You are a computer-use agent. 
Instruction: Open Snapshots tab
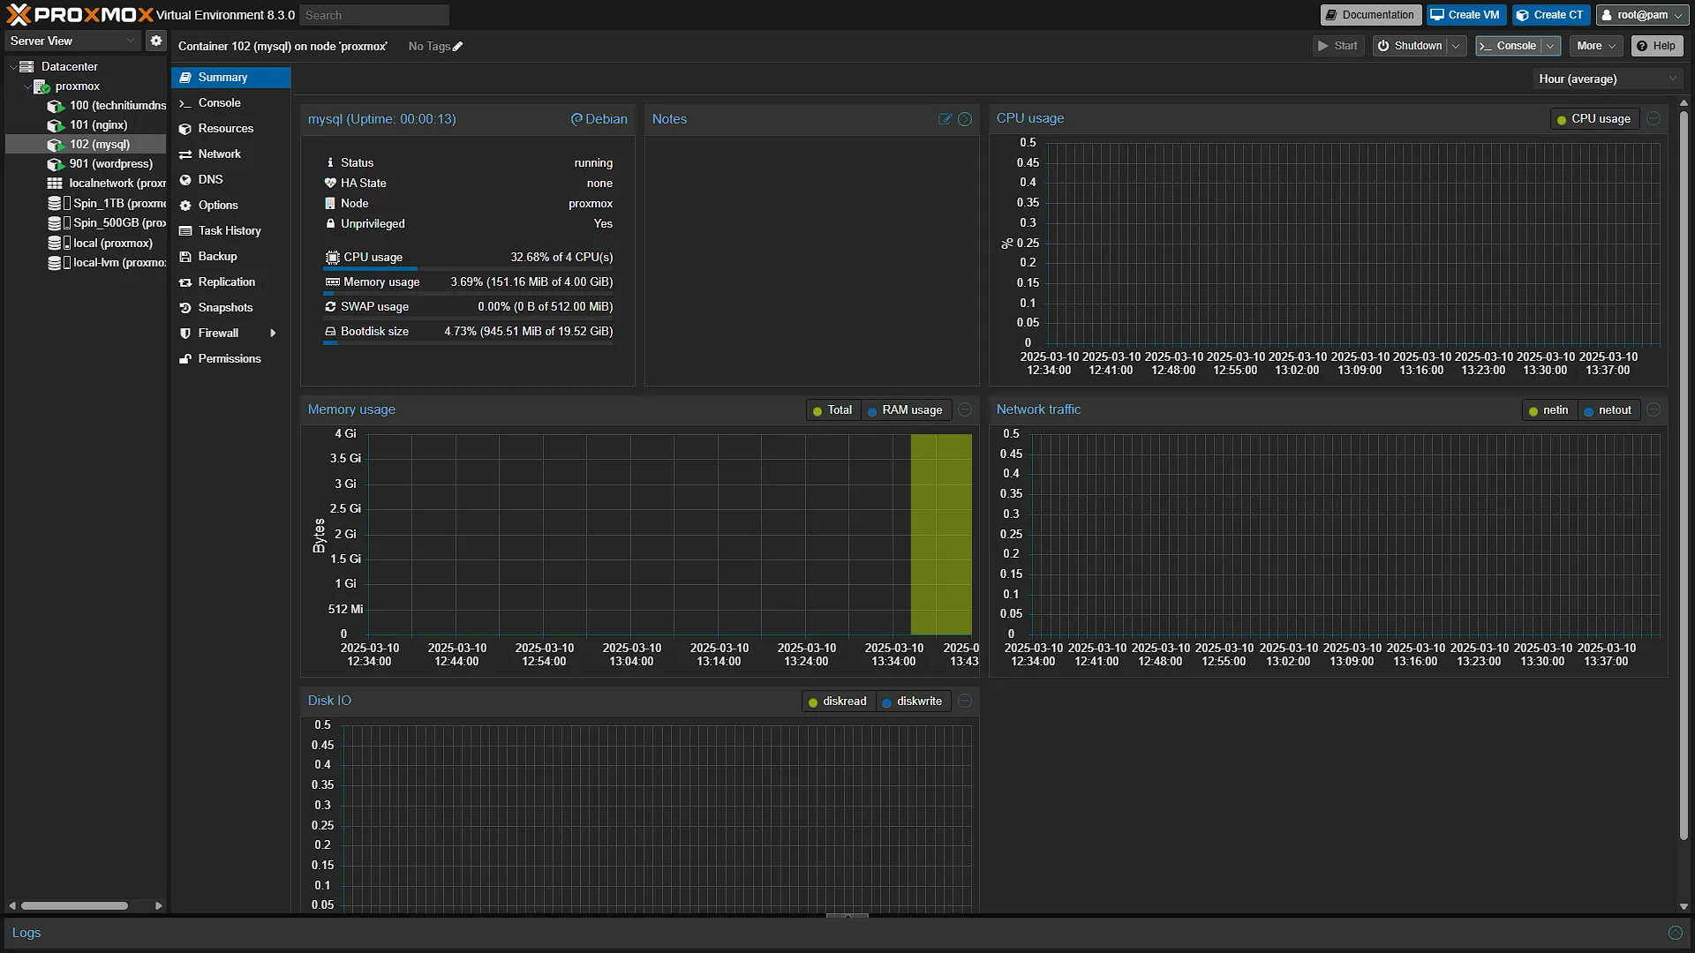(x=230, y=308)
